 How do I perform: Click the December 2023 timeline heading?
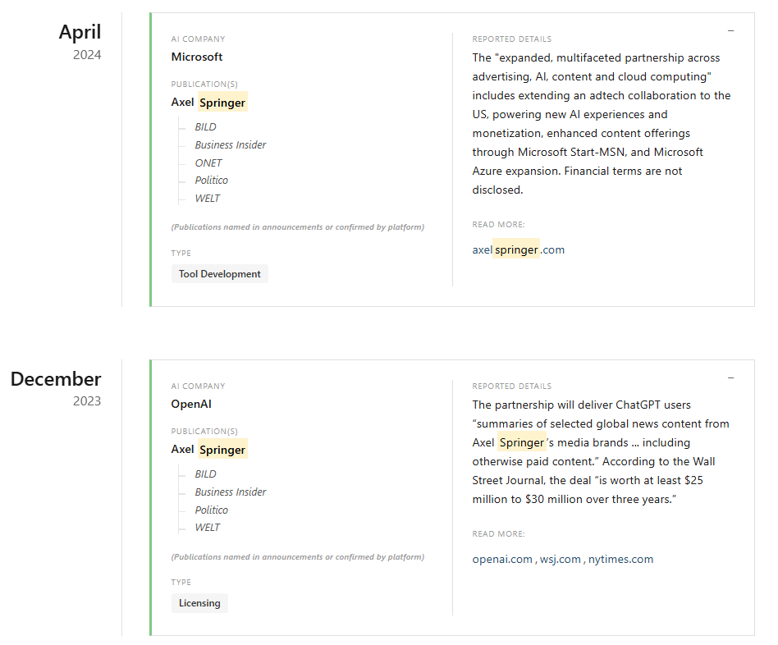tap(56, 379)
